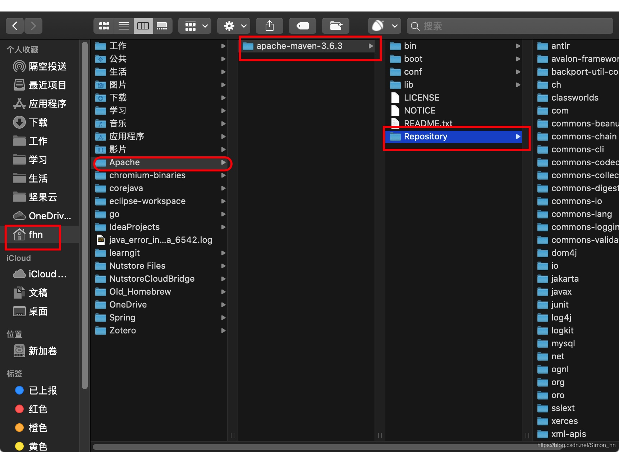Select sidebar folder 工作
The height and width of the screenshot is (452, 619).
pyautogui.click(x=40, y=141)
